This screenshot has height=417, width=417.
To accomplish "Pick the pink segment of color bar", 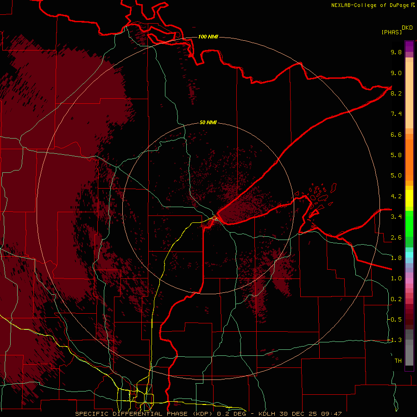I will coord(409,281).
